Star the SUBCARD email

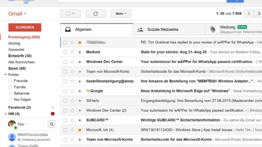click(72, 120)
